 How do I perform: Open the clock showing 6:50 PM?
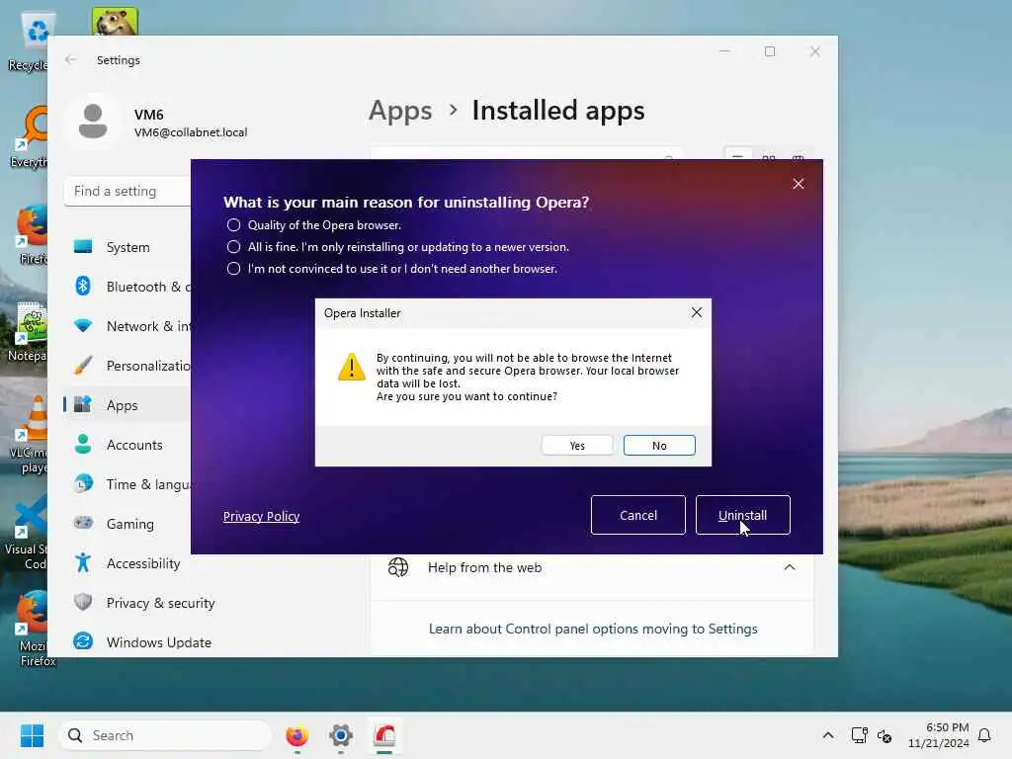[939, 735]
